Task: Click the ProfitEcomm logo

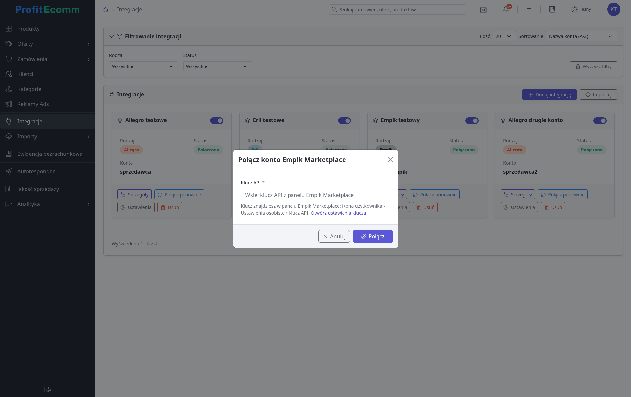Action: (x=48, y=9)
